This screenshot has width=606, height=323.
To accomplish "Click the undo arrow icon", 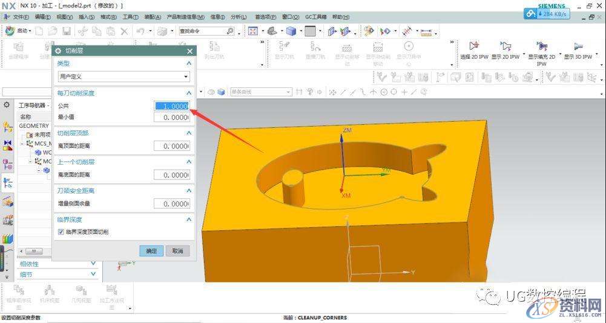I will [x=140, y=31].
